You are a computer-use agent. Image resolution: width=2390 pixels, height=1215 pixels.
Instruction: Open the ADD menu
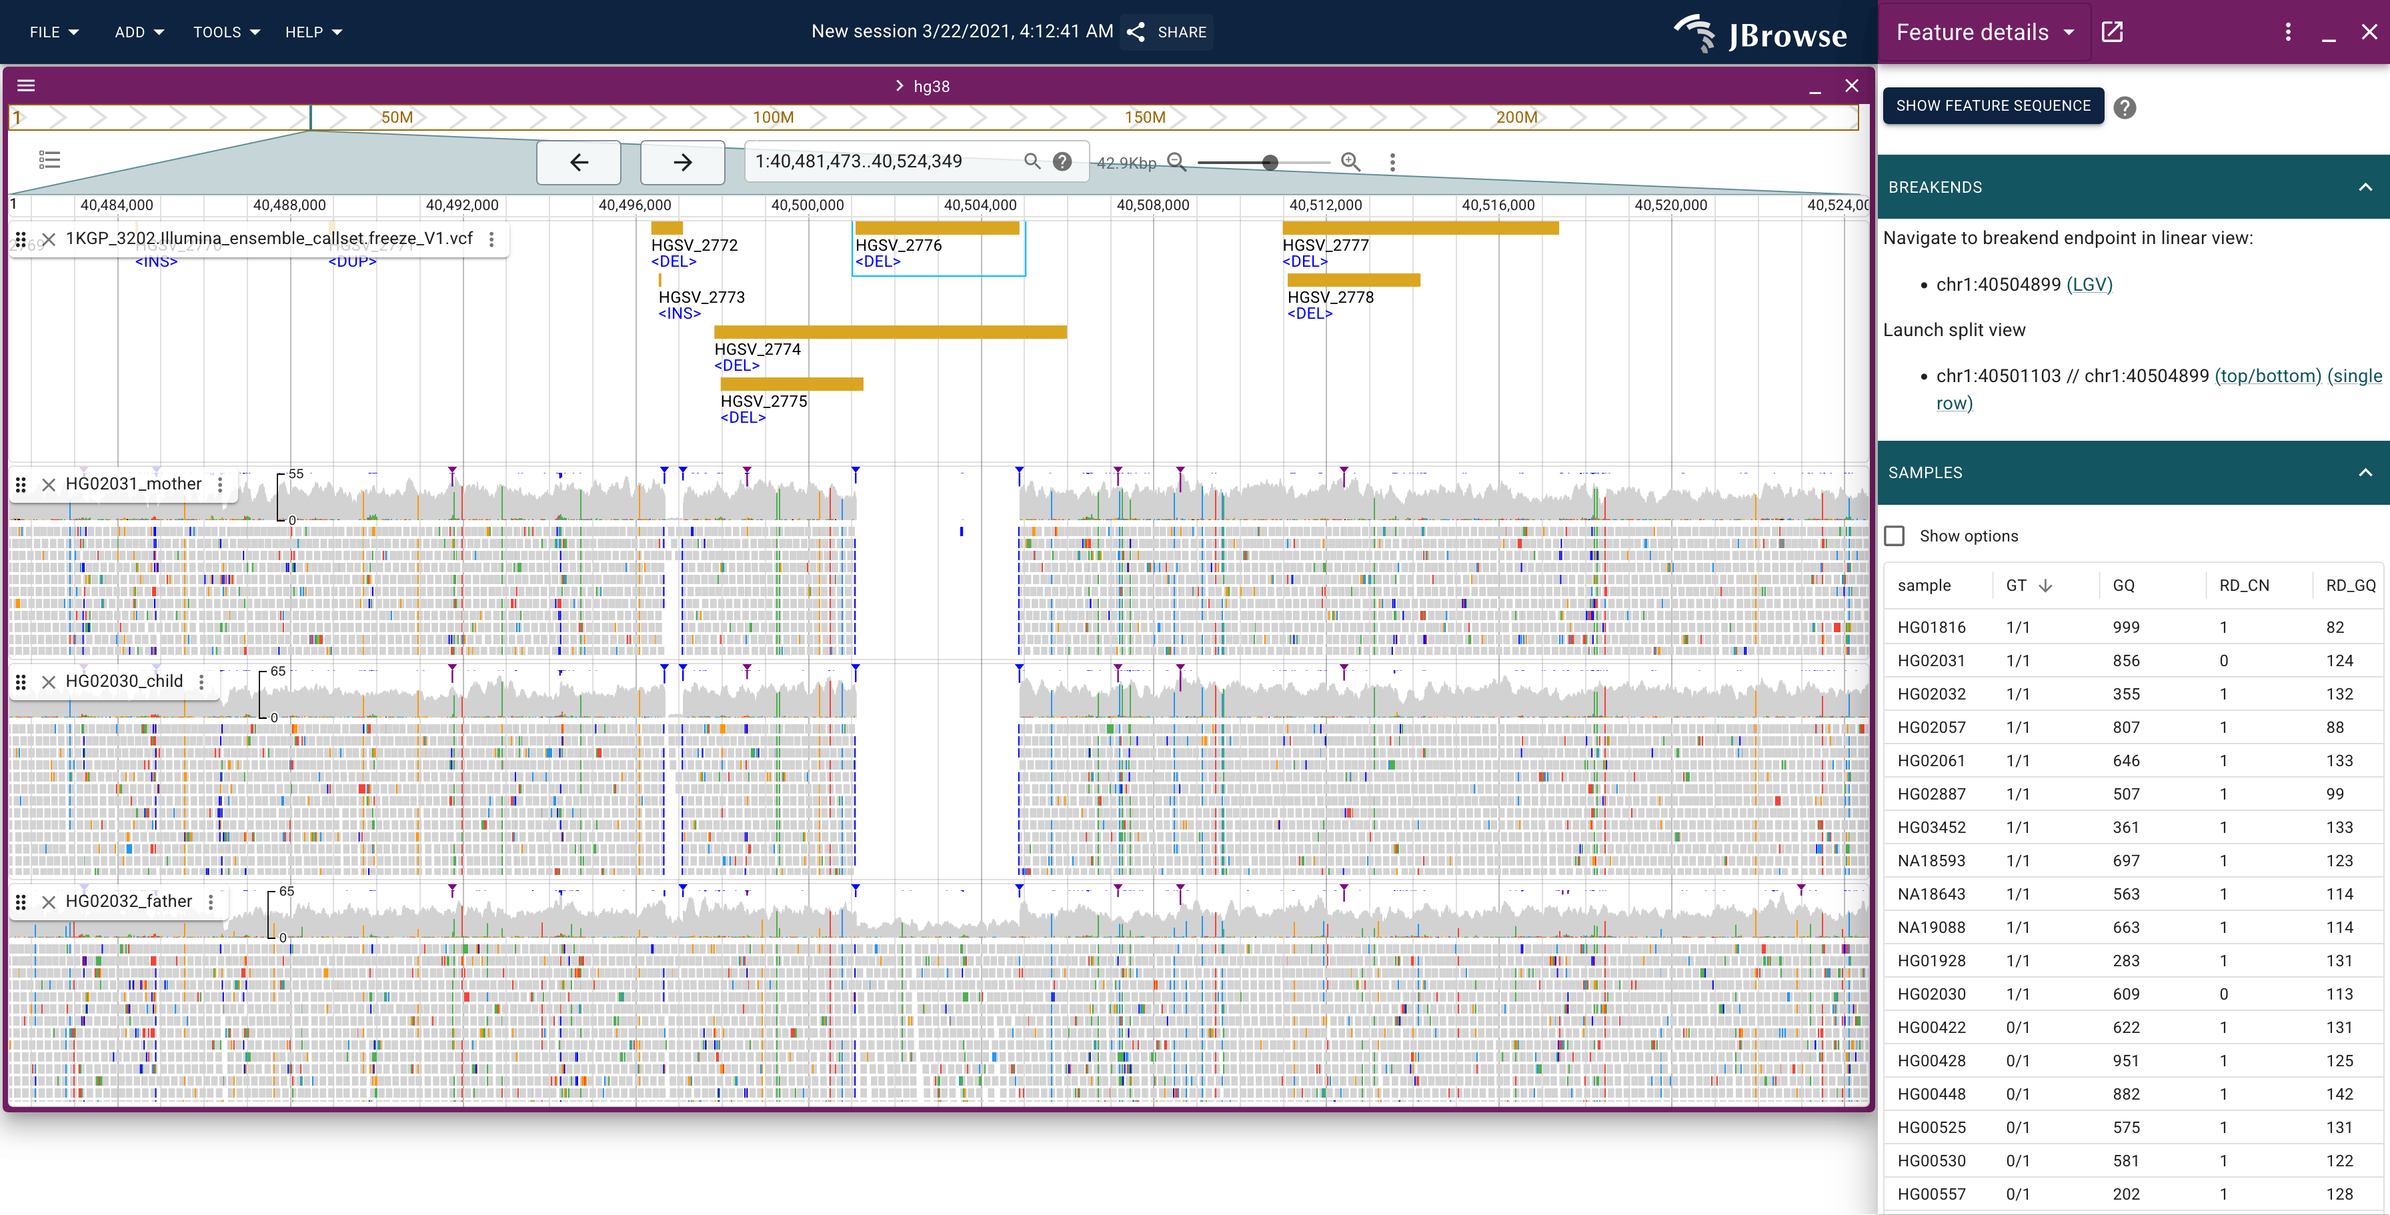(139, 33)
